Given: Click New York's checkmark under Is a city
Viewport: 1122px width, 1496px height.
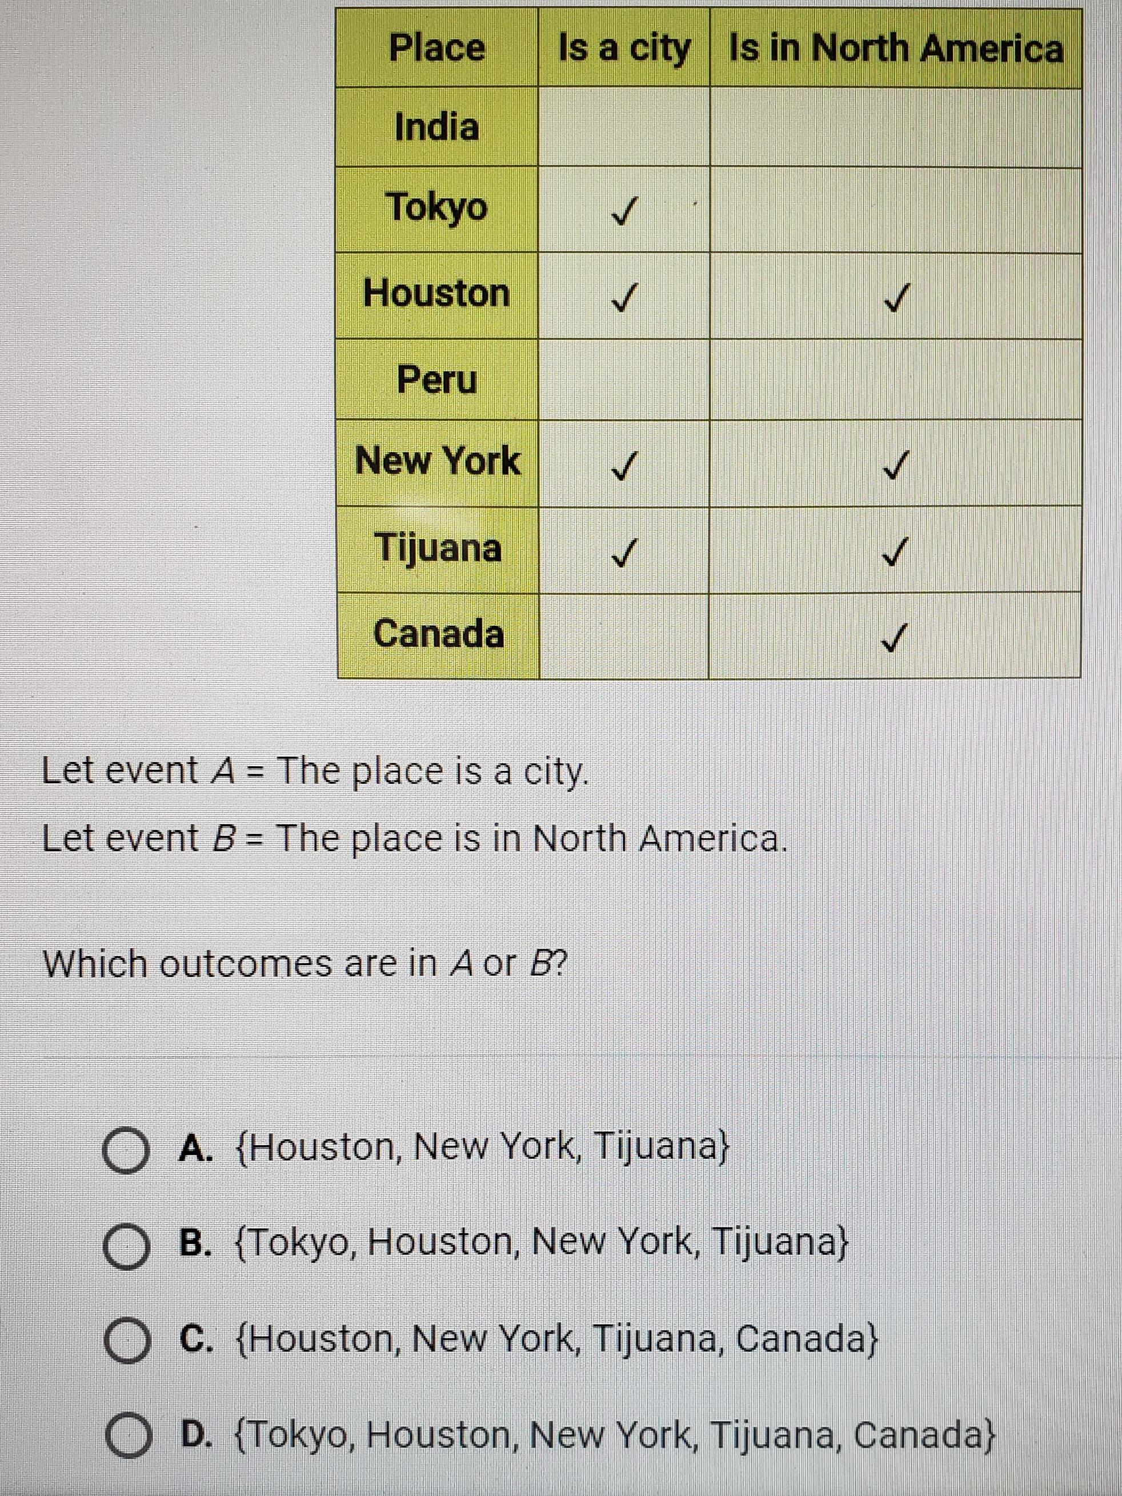Looking at the screenshot, I should [x=624, y=466].
